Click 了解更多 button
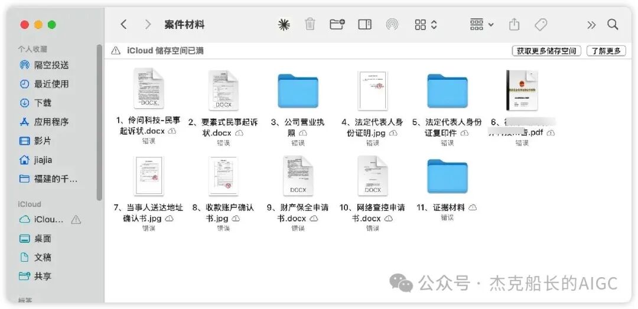This screenshot has height=309, width=638. coord(606,51)
